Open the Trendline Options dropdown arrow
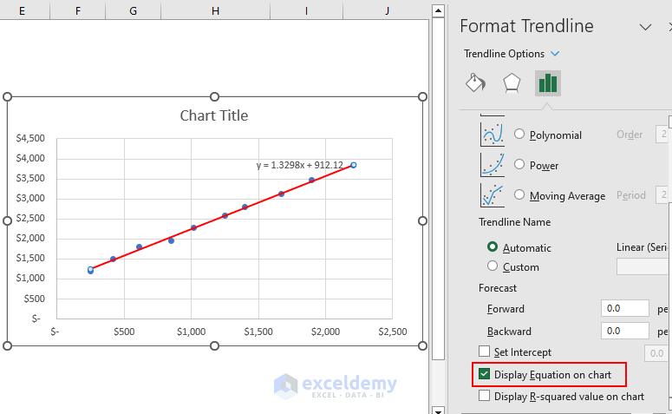The height and width of the screenshot is (414, 672). point(555,54)
